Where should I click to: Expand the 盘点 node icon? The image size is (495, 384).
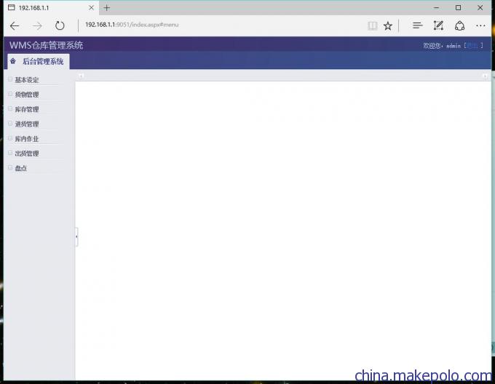pos(10,167)
